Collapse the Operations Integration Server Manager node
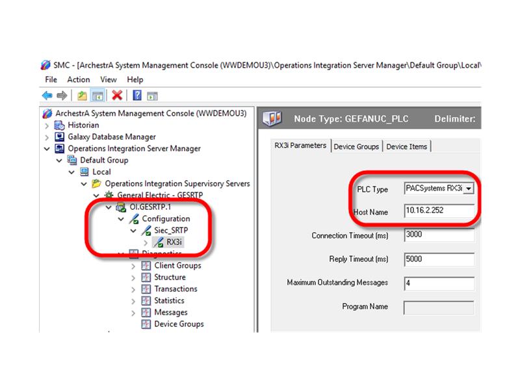Screen dimensions: 520x390 point(47,149)
